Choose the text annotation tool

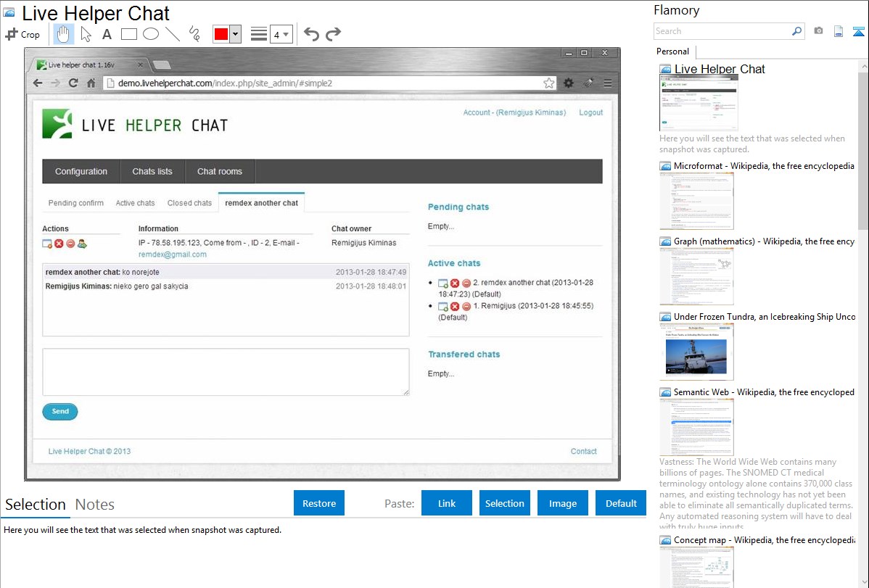point(107,34)
